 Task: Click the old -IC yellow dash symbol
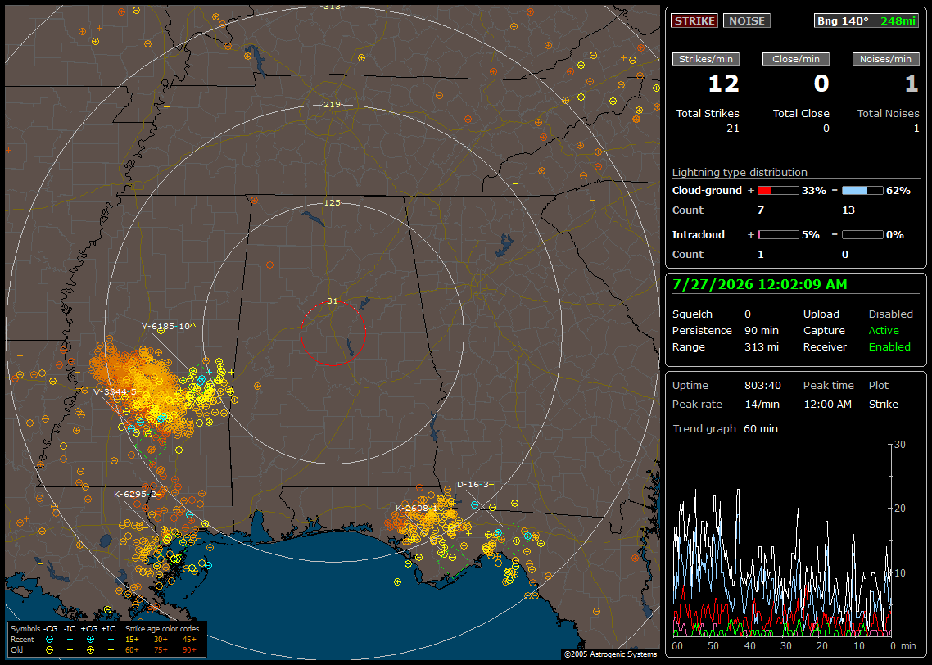point(70,650)
